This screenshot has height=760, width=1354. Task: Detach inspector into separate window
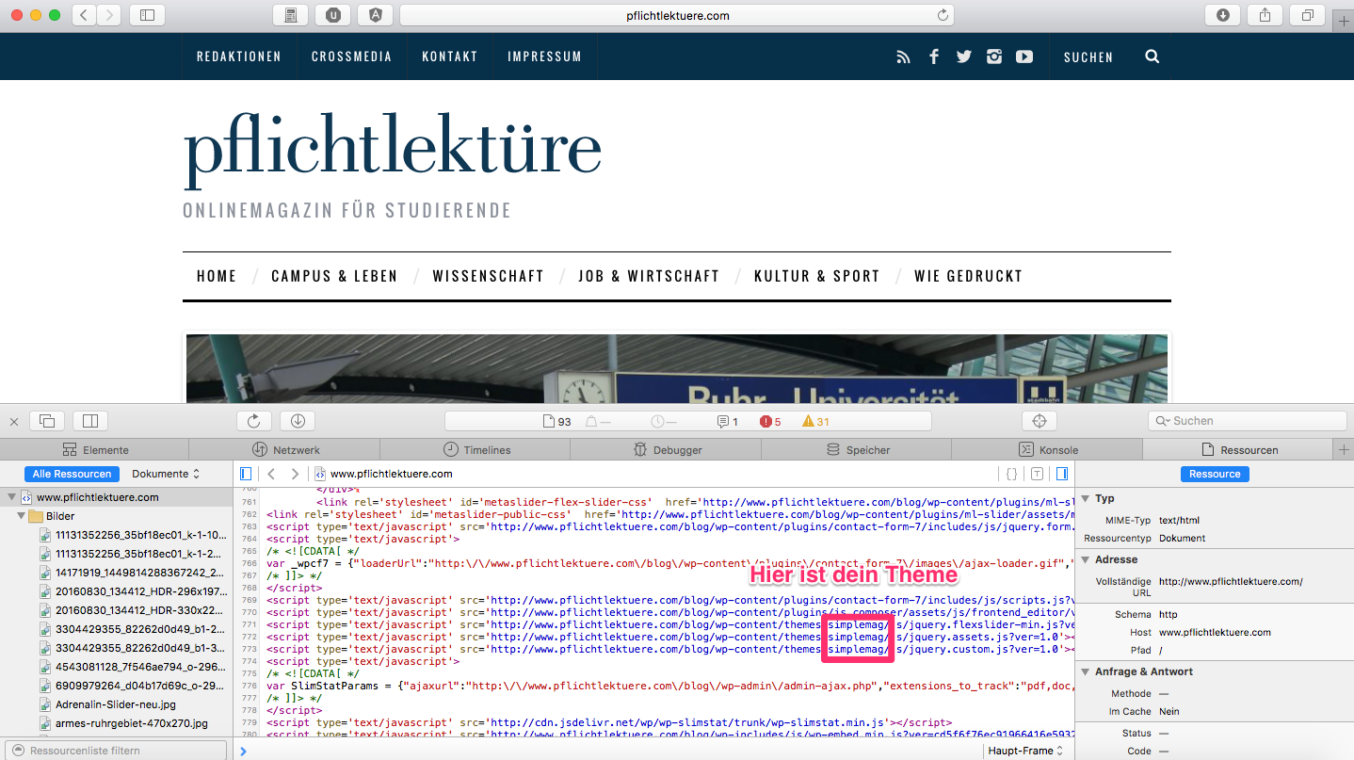47,421
